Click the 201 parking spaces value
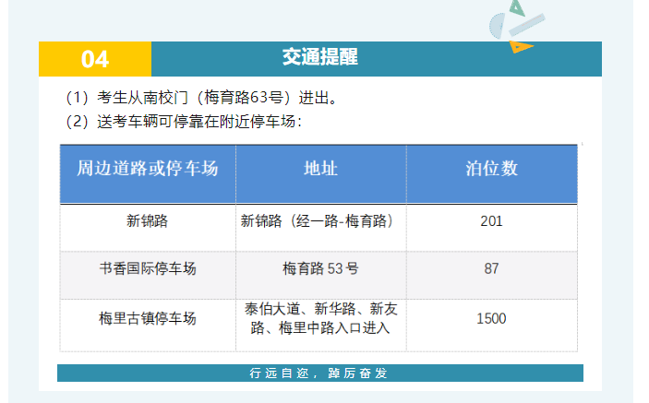This screenshot has height=403, width=649. point(491,221)
